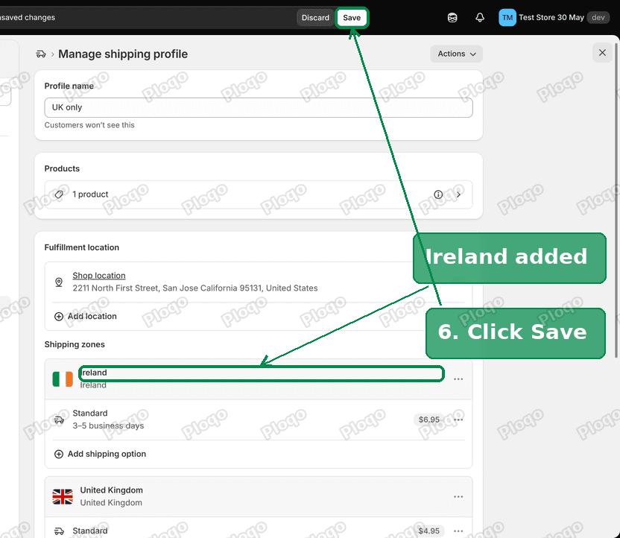Open the notifications bell
Image resolution: width=620 pixels, height=538 pixels.
click(x=480, y=18)
